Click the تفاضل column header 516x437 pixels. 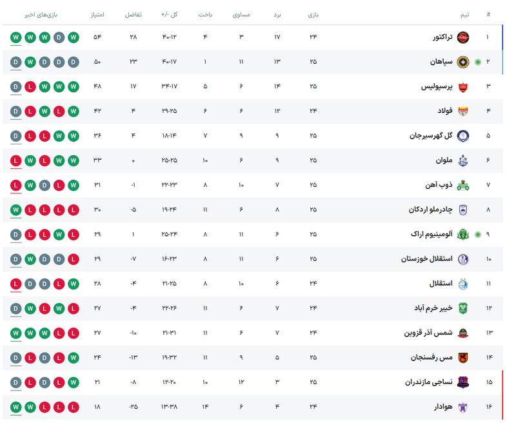coord(134,14)
